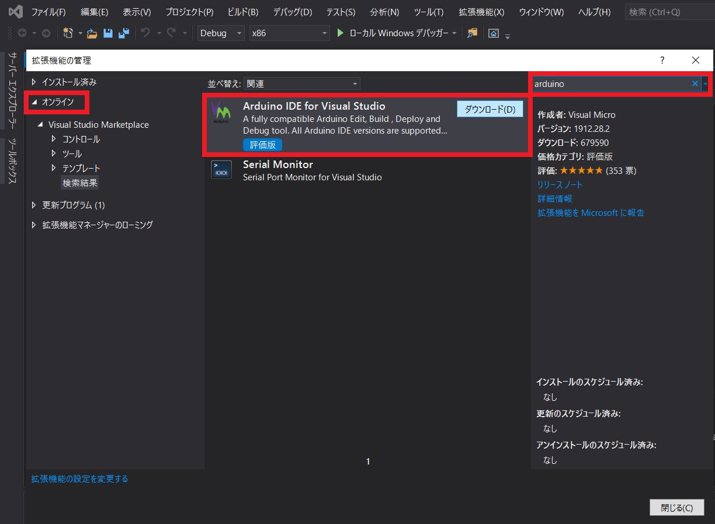Image resolution: width=715 pixels, height=524 pixels.
Task: Open the 表示(V) menu
Action: point(137,12)
